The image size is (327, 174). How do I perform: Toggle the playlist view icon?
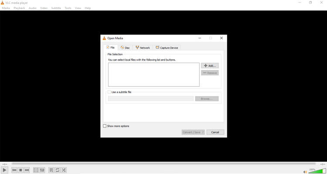51,170
